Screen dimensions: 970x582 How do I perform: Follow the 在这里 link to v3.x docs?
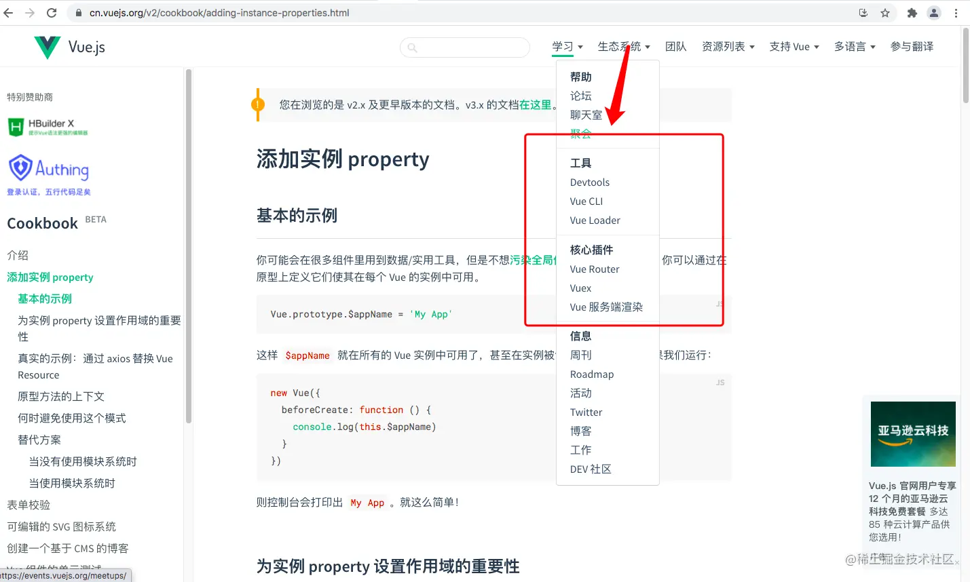pyautogui.click(x=536, y=105)
